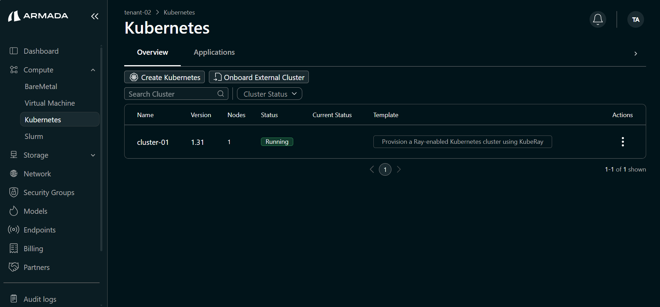
Task: Open Billing page label
Action: tap(33, 249)
